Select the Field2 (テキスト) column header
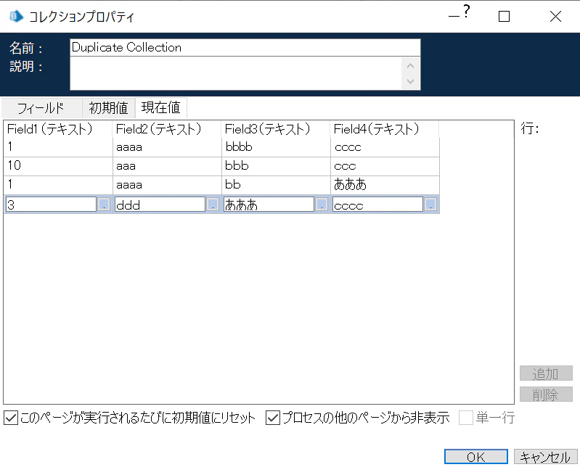Image resolution: width=580 pixels, height=467 pixels. coord(167,129)
